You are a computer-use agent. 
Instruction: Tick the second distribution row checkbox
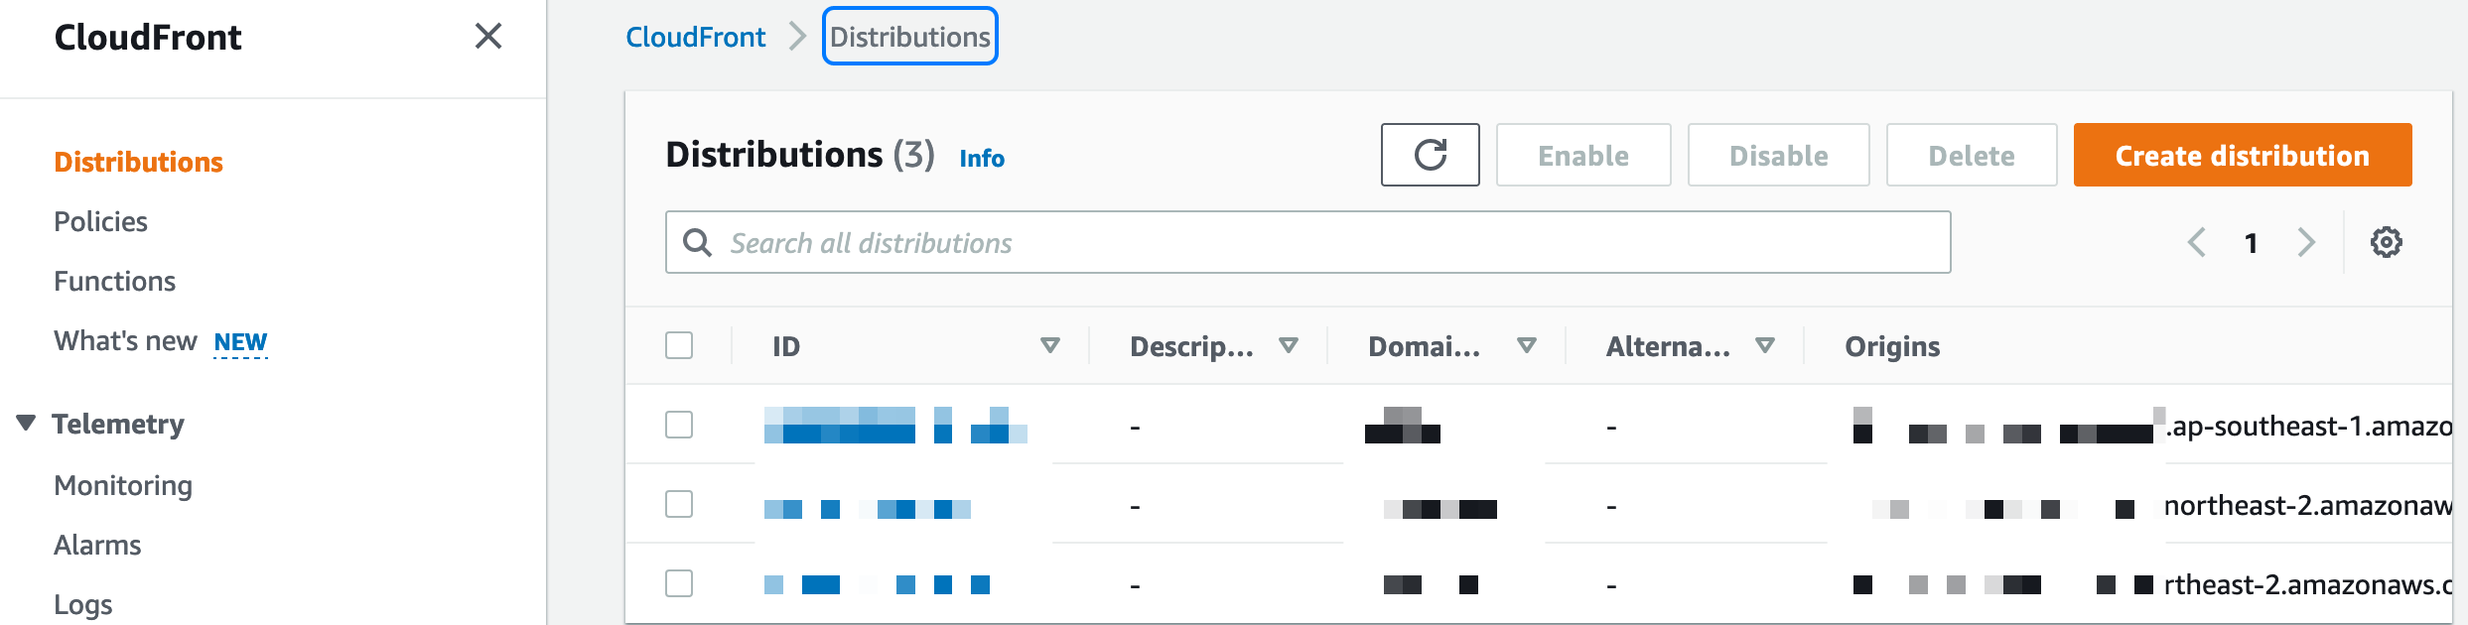point(679,504)
